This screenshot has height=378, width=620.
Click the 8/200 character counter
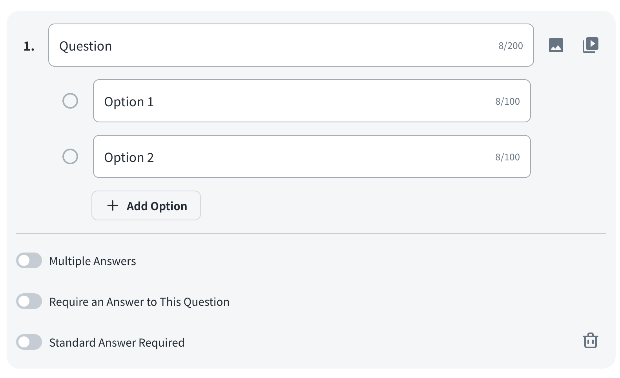pyautogui.click(x=510, y=46)
